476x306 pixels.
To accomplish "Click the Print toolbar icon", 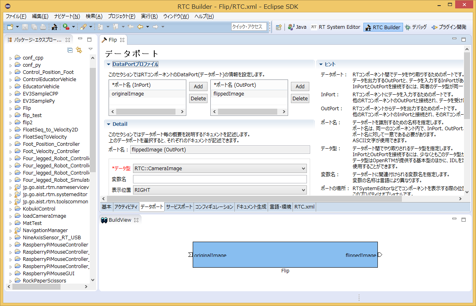I will (43, 27).
